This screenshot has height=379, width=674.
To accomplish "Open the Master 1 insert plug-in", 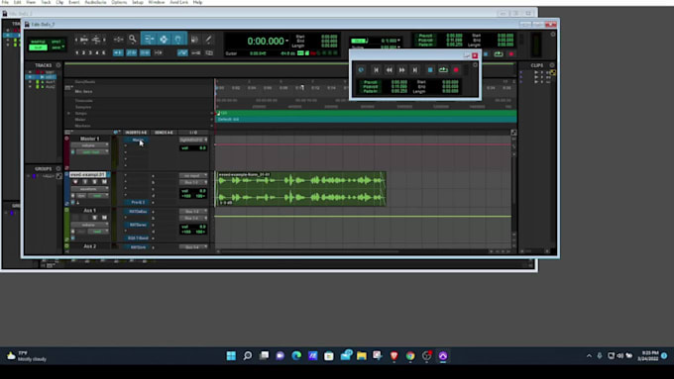I will pos(137,140).
